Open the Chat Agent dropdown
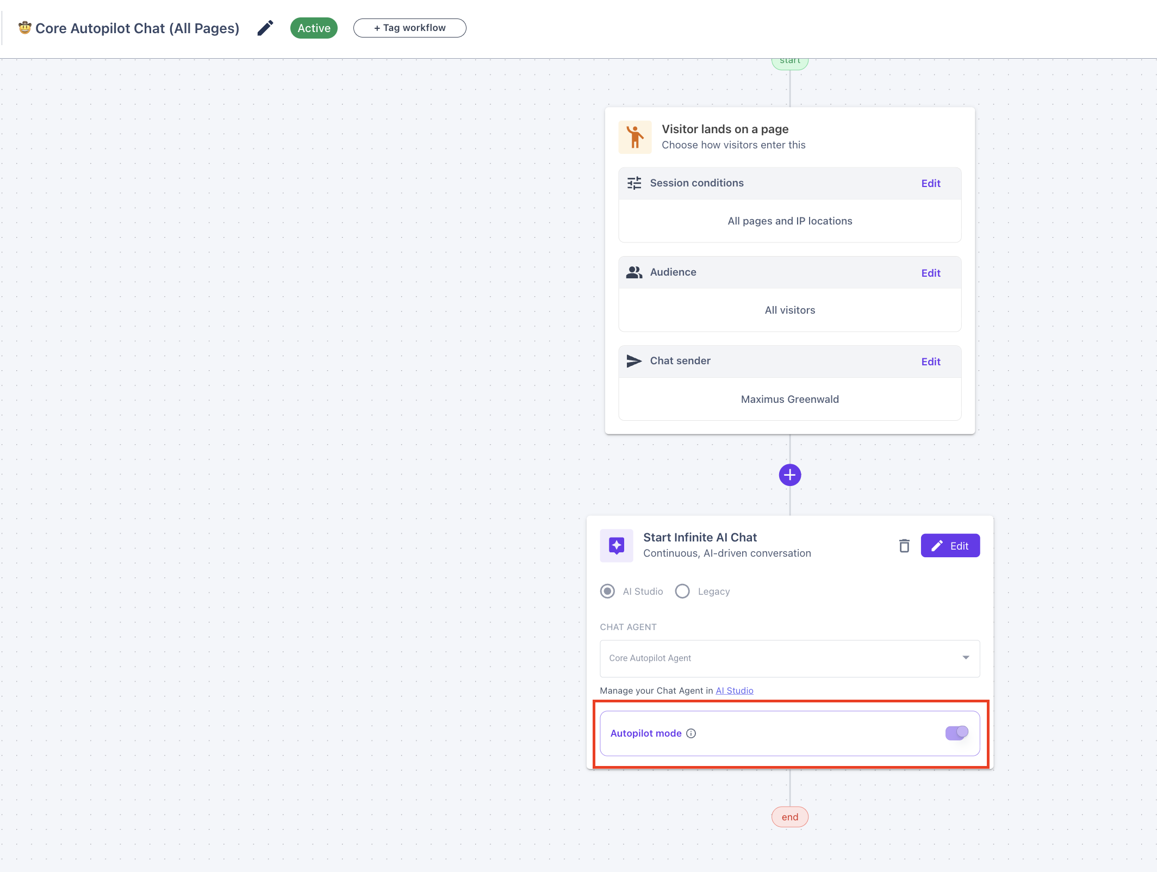The height and width of the screenshot is (872, 1157). point(789,658)
